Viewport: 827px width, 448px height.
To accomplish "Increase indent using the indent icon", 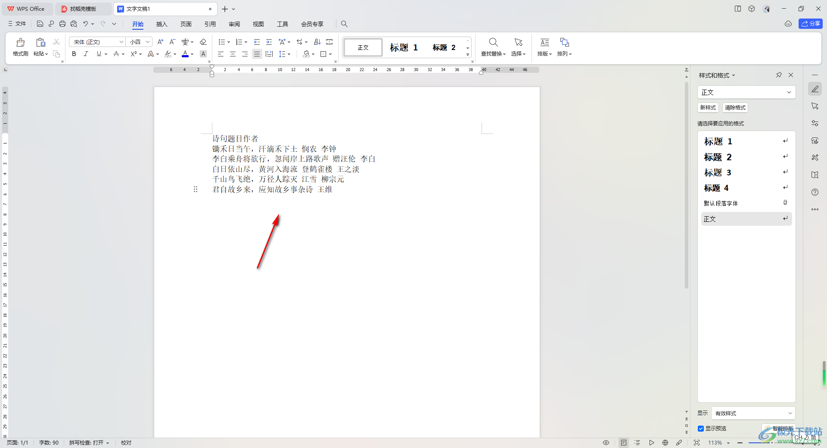I will pyautogui.click(x=269, y=42).
